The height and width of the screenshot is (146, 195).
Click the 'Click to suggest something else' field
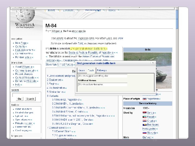click(103, 76)
